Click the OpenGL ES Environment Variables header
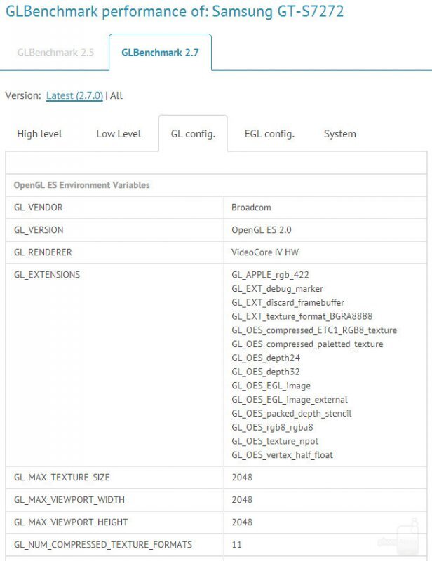The image size is (432, 561). point(81,185)
